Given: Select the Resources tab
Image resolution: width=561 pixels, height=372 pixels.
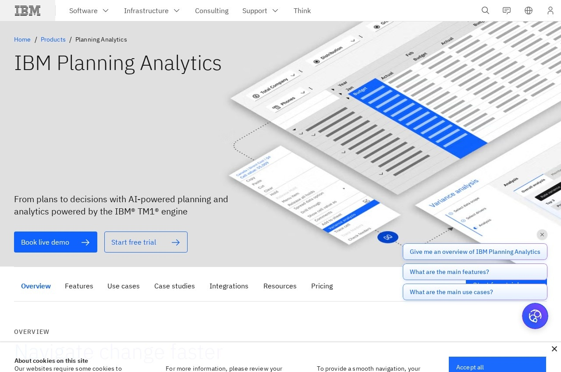Looking at the screenshot, I should tap(280, 286).
